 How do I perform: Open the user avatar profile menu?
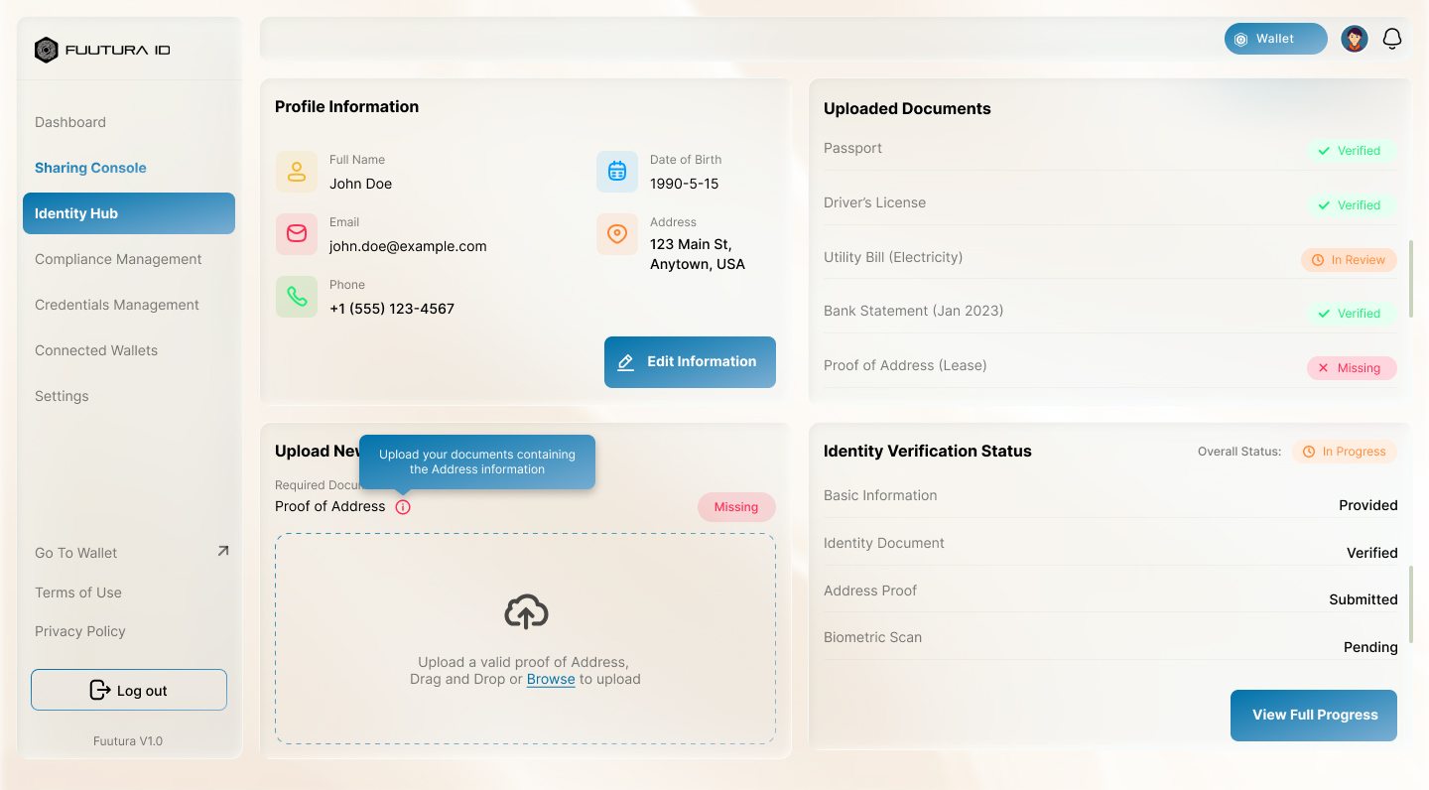click(x=1355, y=39)
